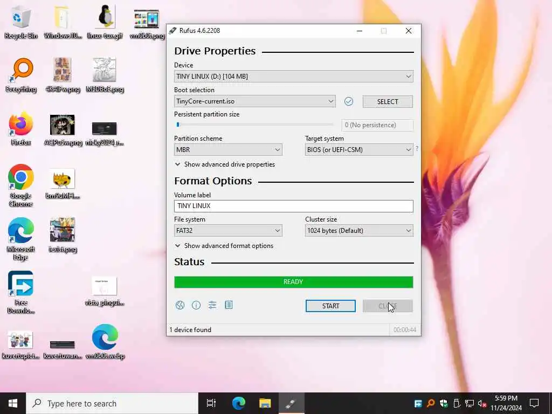Select the vista pinguin desktop file
Image resolution: width=552 pixels, height=414 pixels.
tap(105, 291)
